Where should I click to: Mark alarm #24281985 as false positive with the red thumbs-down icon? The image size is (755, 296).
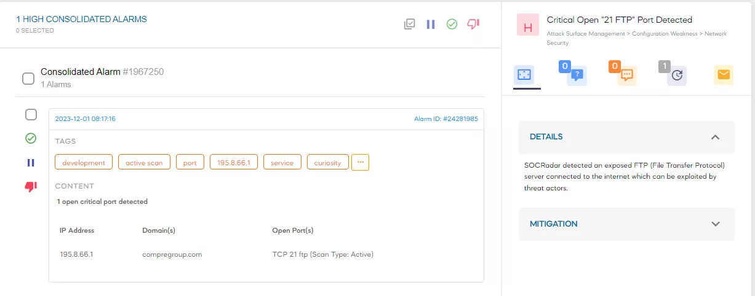31,187
